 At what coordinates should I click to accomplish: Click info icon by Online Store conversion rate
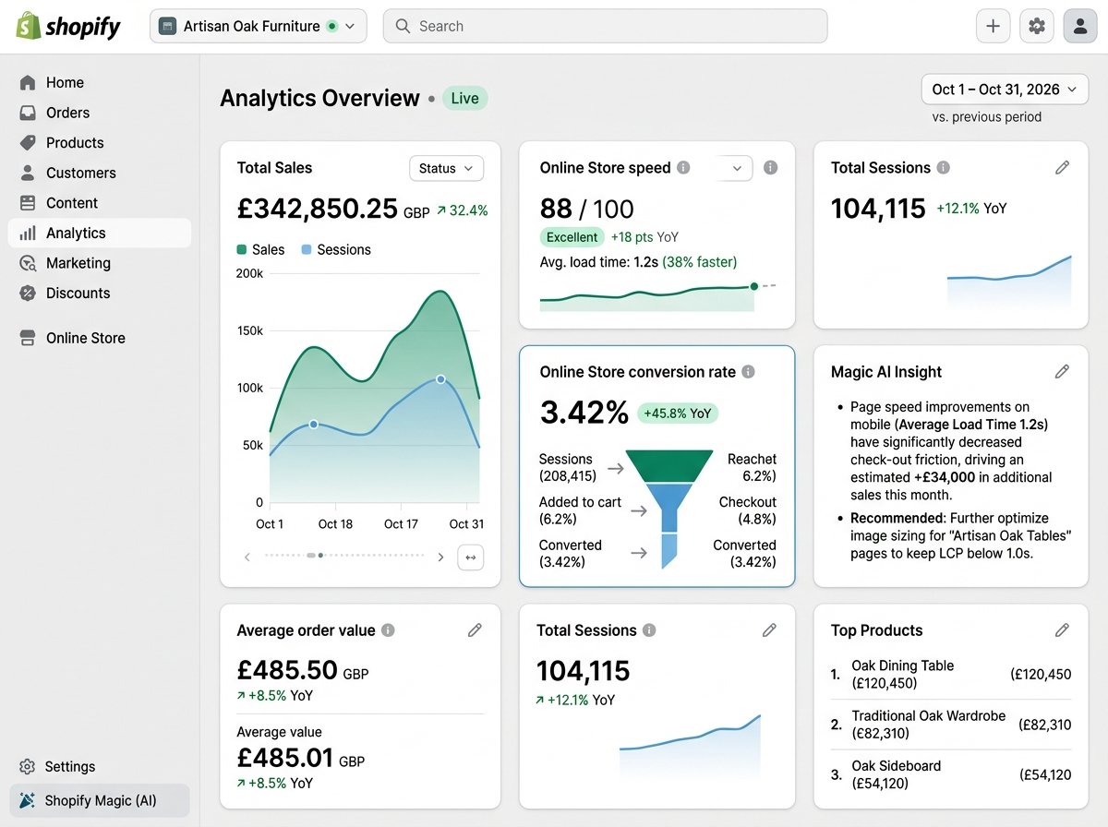pos(748,372)
